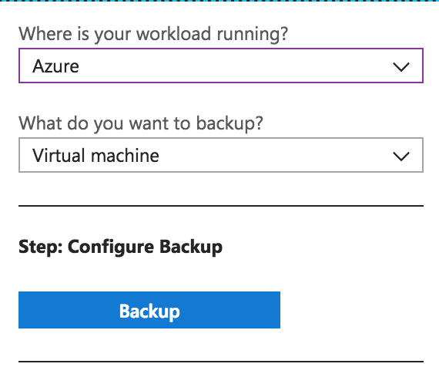Click the divider line above Configure Backup step
The height and width of the screenshot is (384, 439).
(x=221, y=206)
